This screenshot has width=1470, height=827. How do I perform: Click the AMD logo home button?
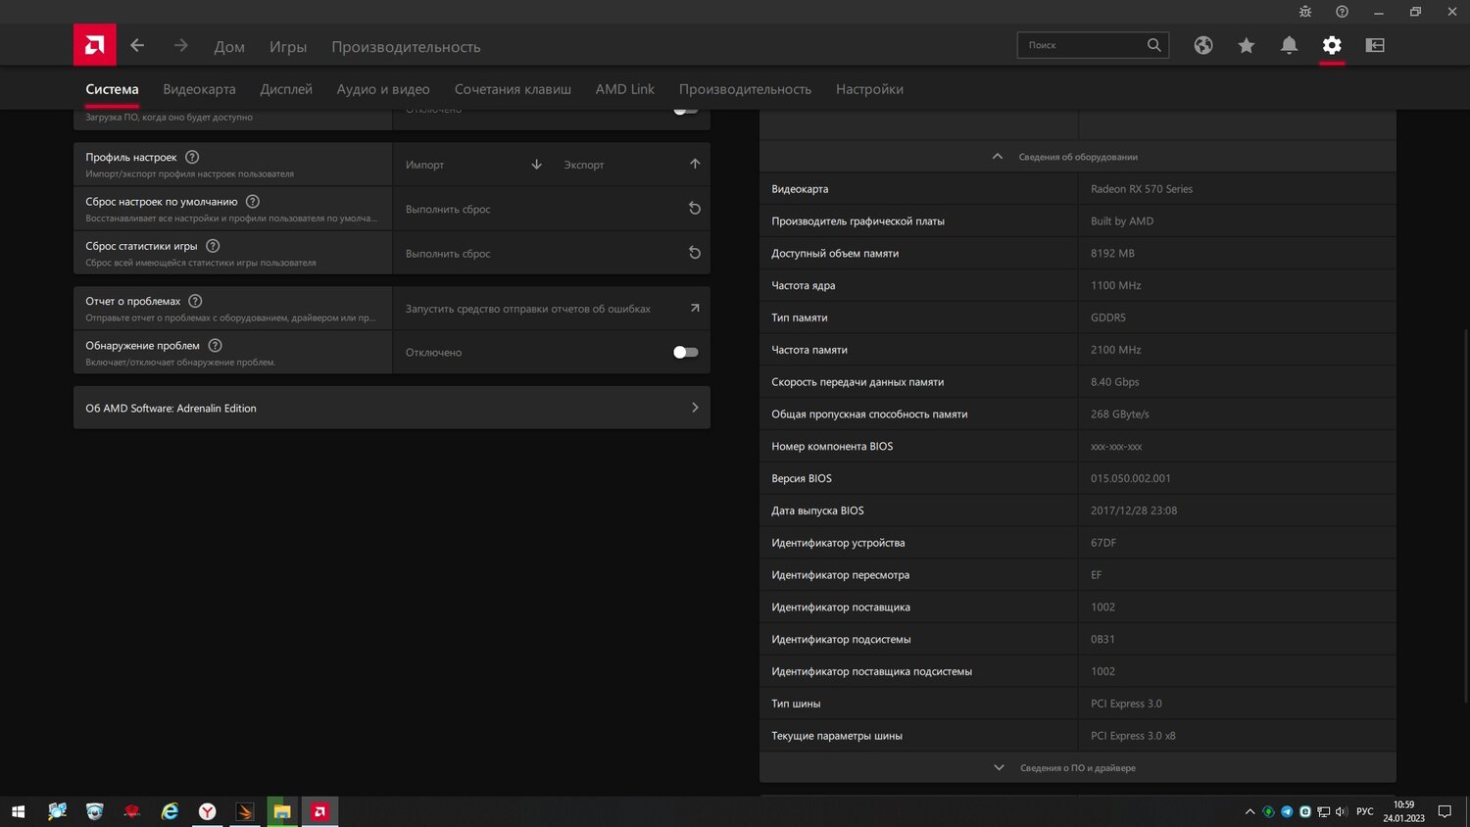95,45
